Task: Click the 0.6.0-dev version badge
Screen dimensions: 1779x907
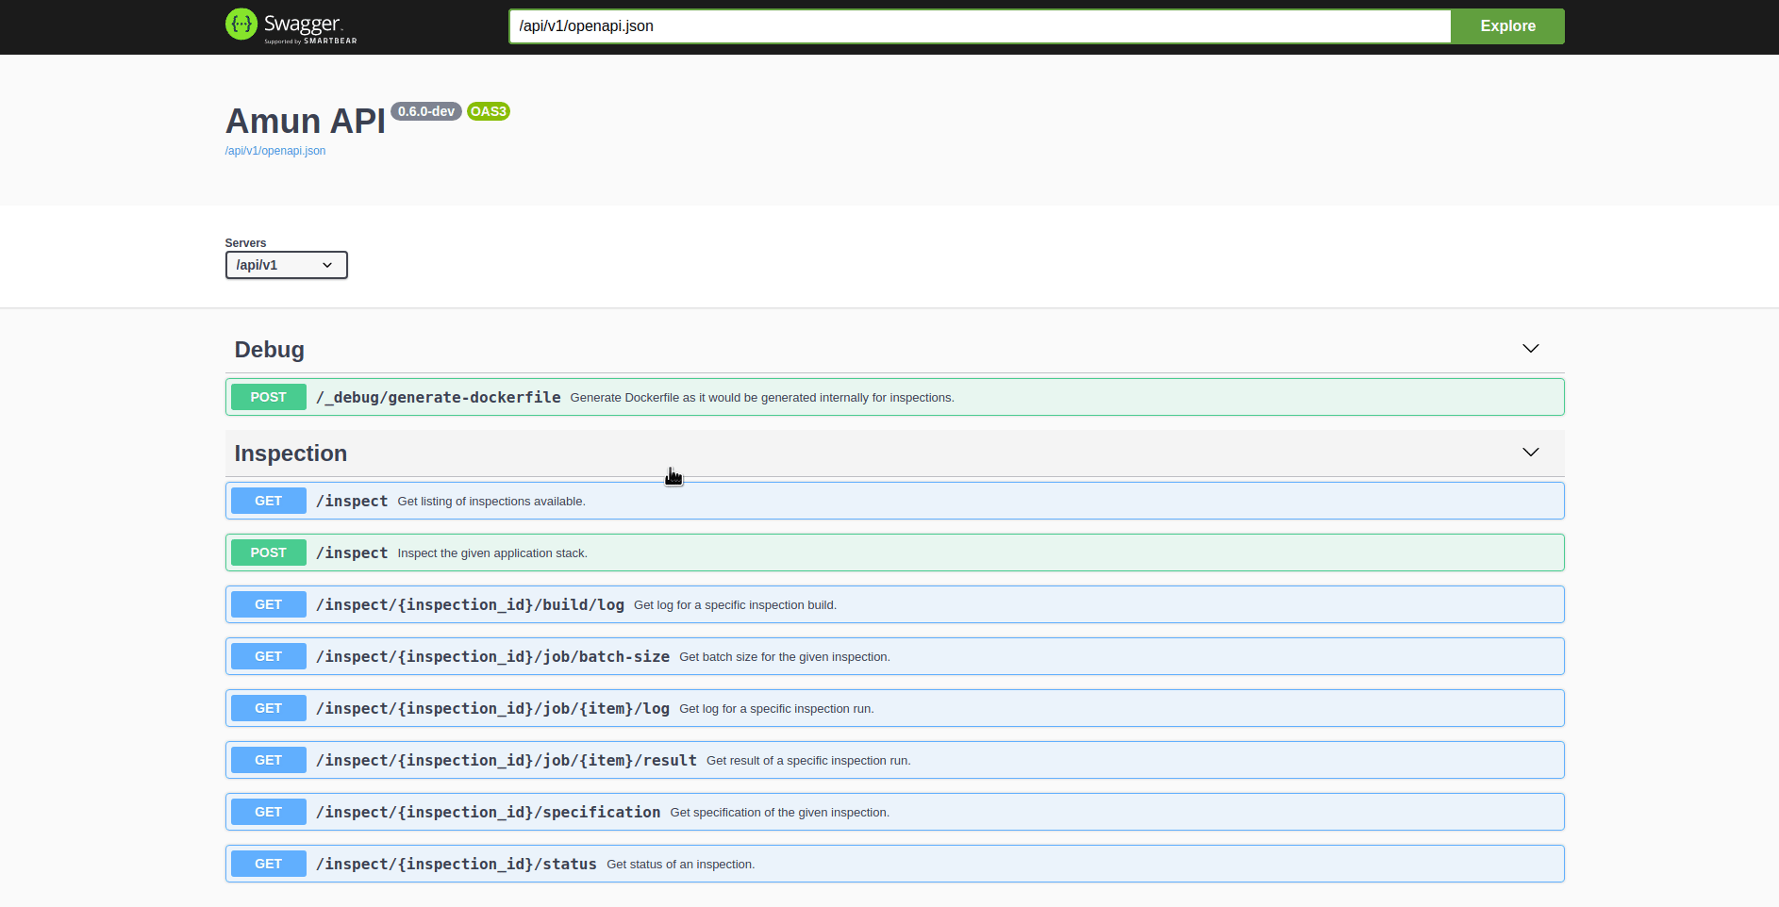Action: coord(426,111)
